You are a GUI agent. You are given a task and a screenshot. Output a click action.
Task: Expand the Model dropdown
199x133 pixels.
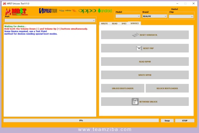click(x=128, y=16)
